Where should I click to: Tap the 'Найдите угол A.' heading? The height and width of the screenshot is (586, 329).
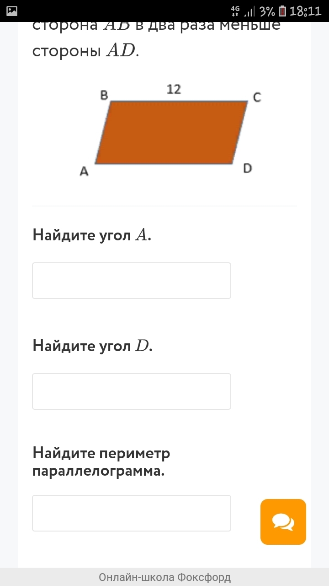[92, 235]
